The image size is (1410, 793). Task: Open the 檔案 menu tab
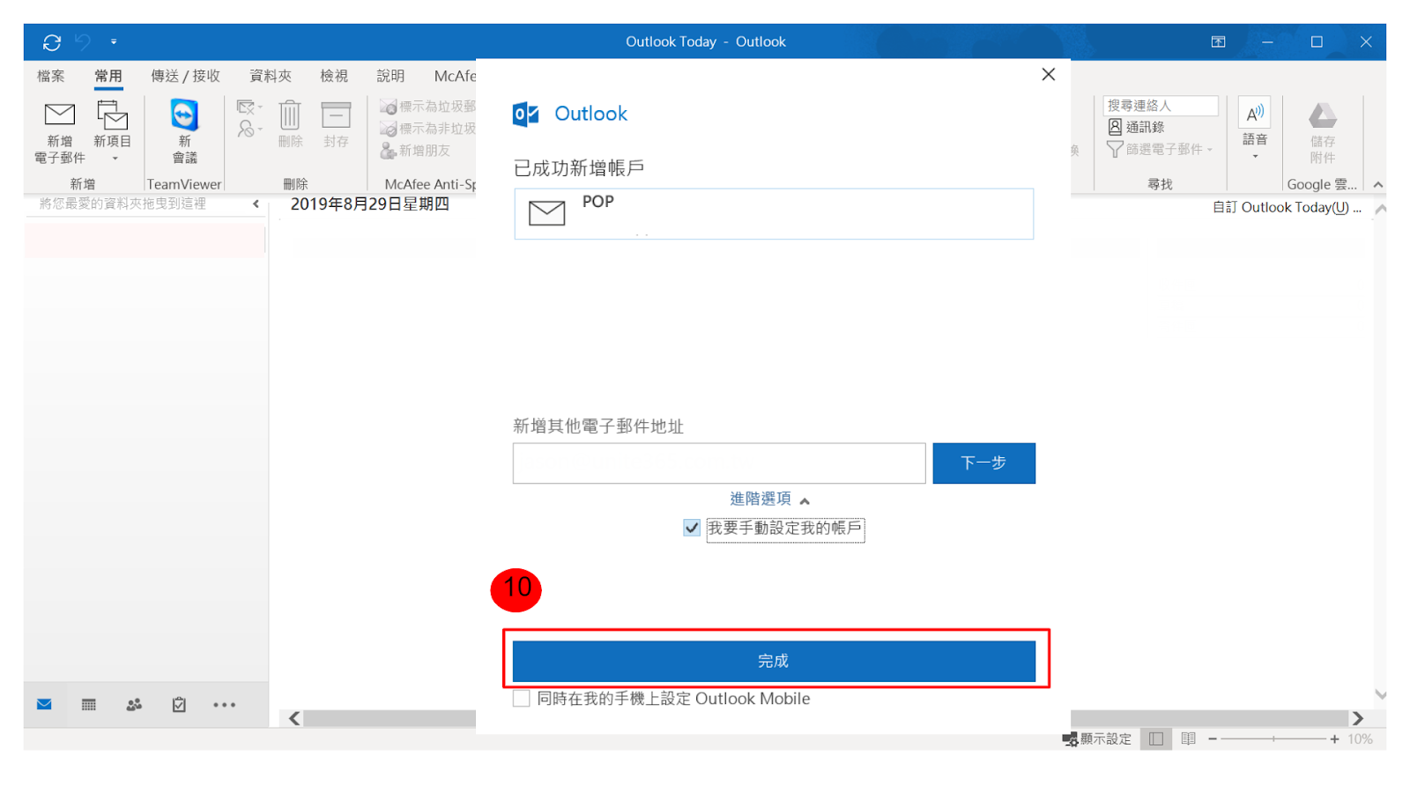50,76
